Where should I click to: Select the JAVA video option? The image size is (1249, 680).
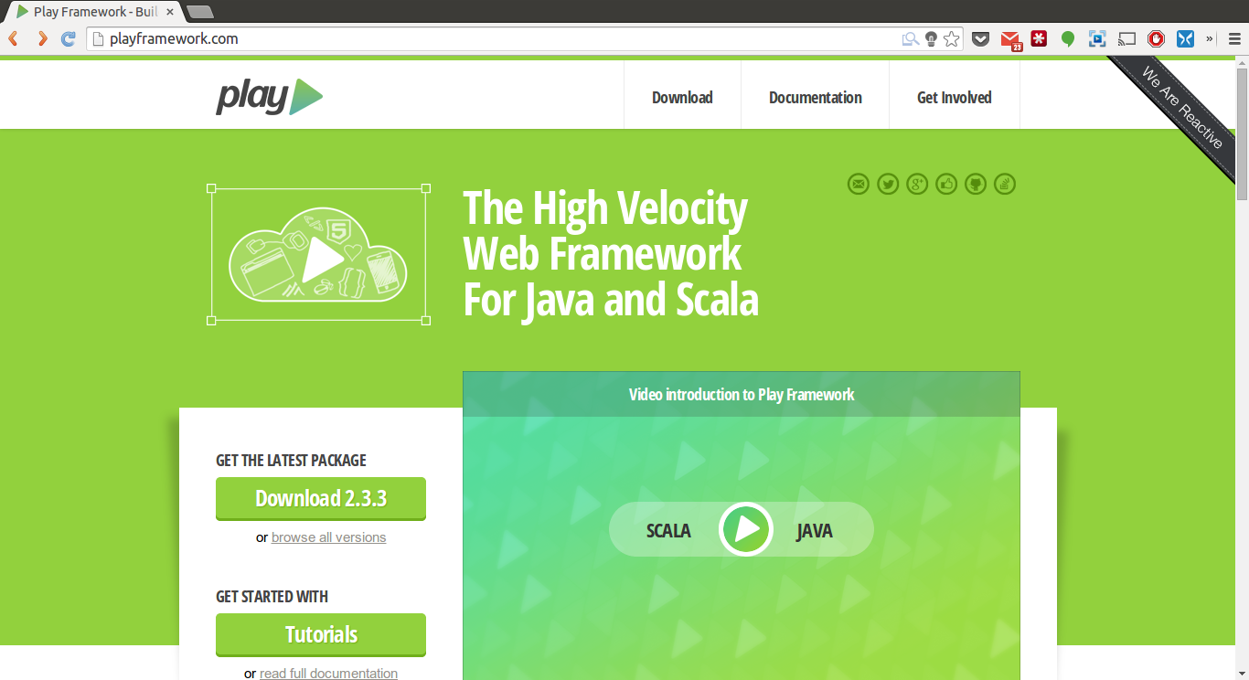(814, 530)
